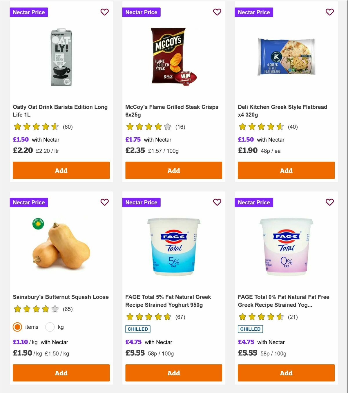Favourite the Oatly Oat Drink with the heart icon
The height and width of the screenshot is (393, 348).
point(105,12)
